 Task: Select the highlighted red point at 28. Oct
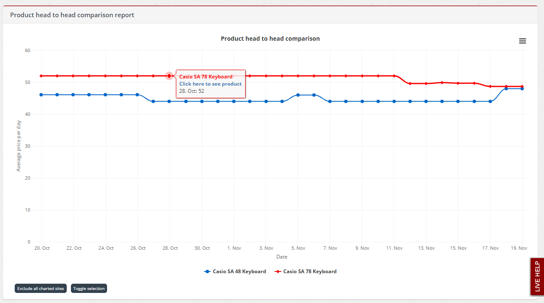(169, 76)
